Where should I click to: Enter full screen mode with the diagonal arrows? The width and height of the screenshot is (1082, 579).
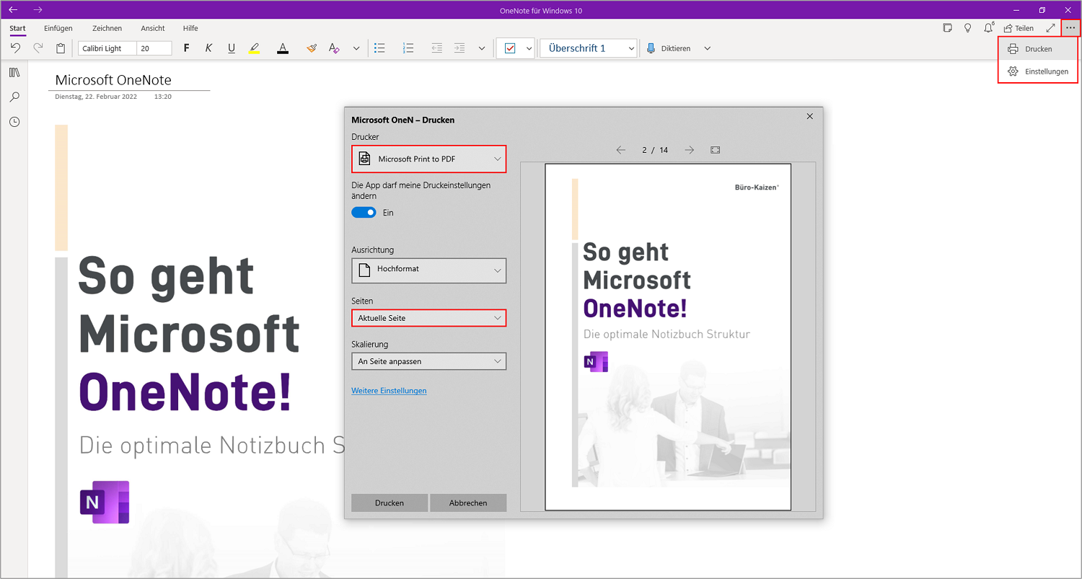coord(1050,28)
